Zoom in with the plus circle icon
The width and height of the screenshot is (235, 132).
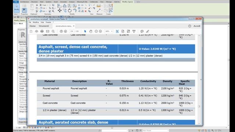(100, 31)
